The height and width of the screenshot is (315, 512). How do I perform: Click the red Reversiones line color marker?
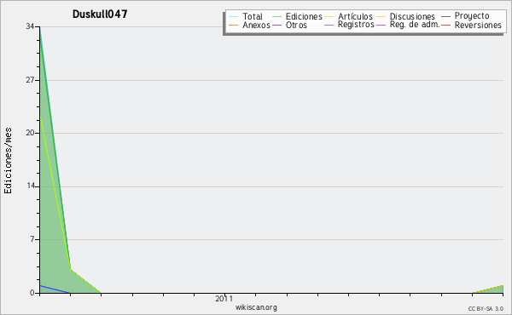[x=445, y=25]
